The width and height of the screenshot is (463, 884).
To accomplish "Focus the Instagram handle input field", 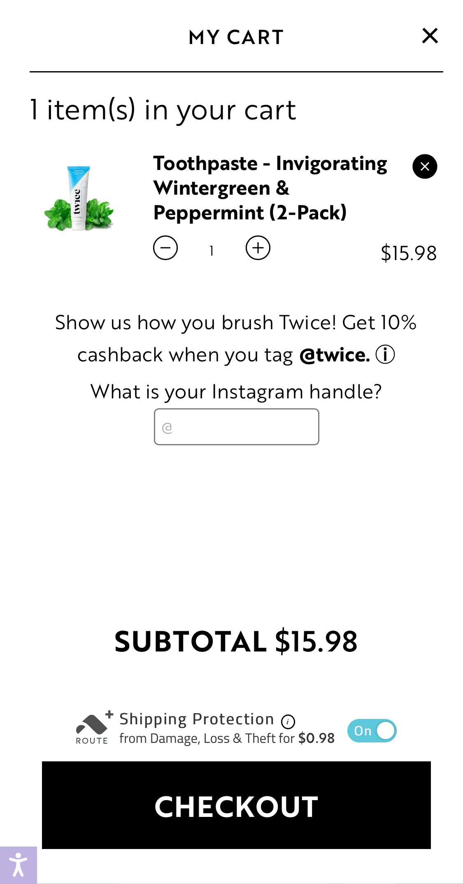I will tap(236, 427).
